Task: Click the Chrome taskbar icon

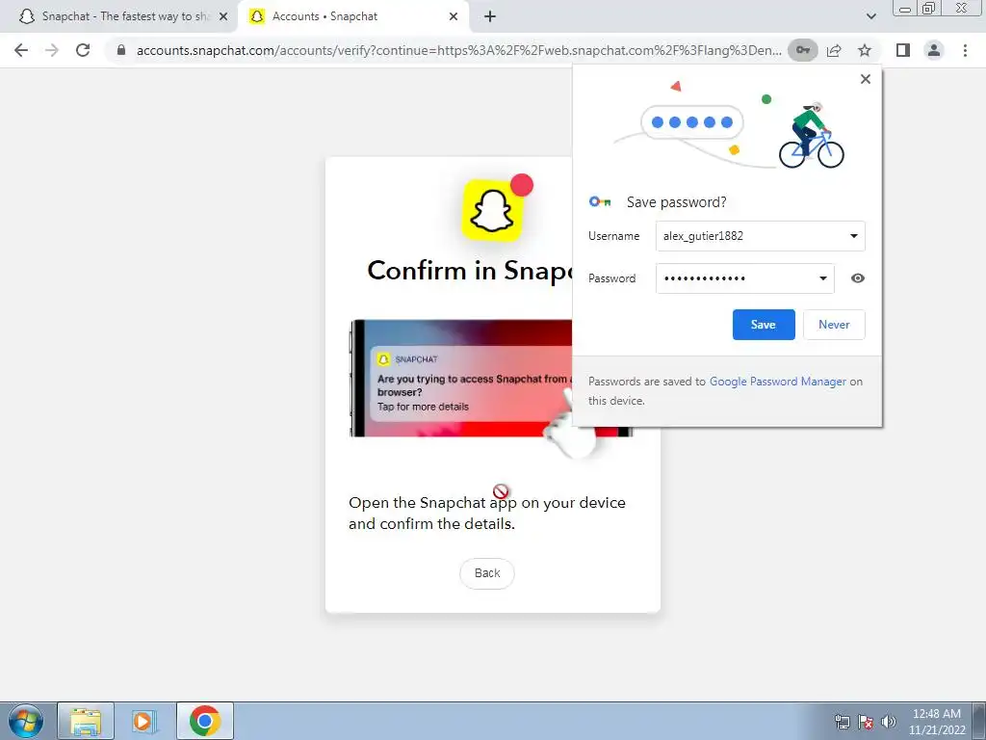Action: tap(205, 721)
